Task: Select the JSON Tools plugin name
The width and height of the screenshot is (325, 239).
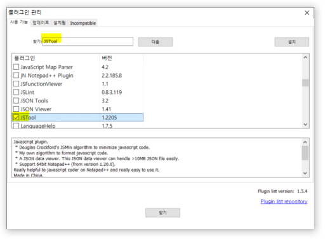Action: 34,101
